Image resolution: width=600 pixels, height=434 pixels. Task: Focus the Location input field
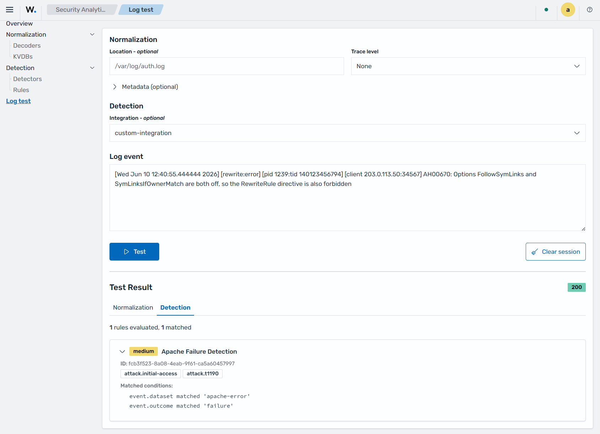[227, 66]
